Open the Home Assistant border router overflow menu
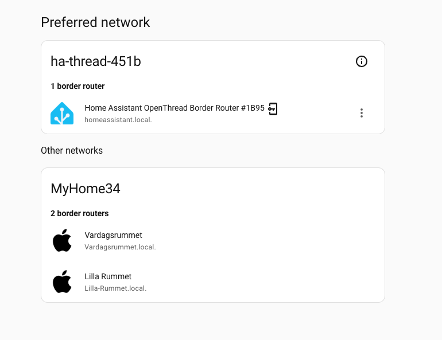This screenshot has width=442, height=340. pyautogui.click(x=362, y=113)
